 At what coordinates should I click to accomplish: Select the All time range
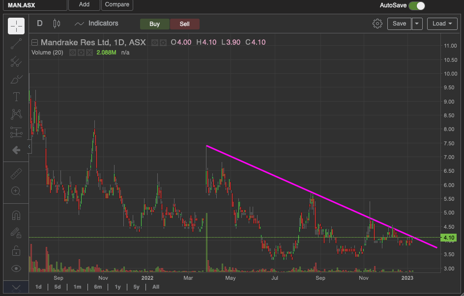point(156,287)
